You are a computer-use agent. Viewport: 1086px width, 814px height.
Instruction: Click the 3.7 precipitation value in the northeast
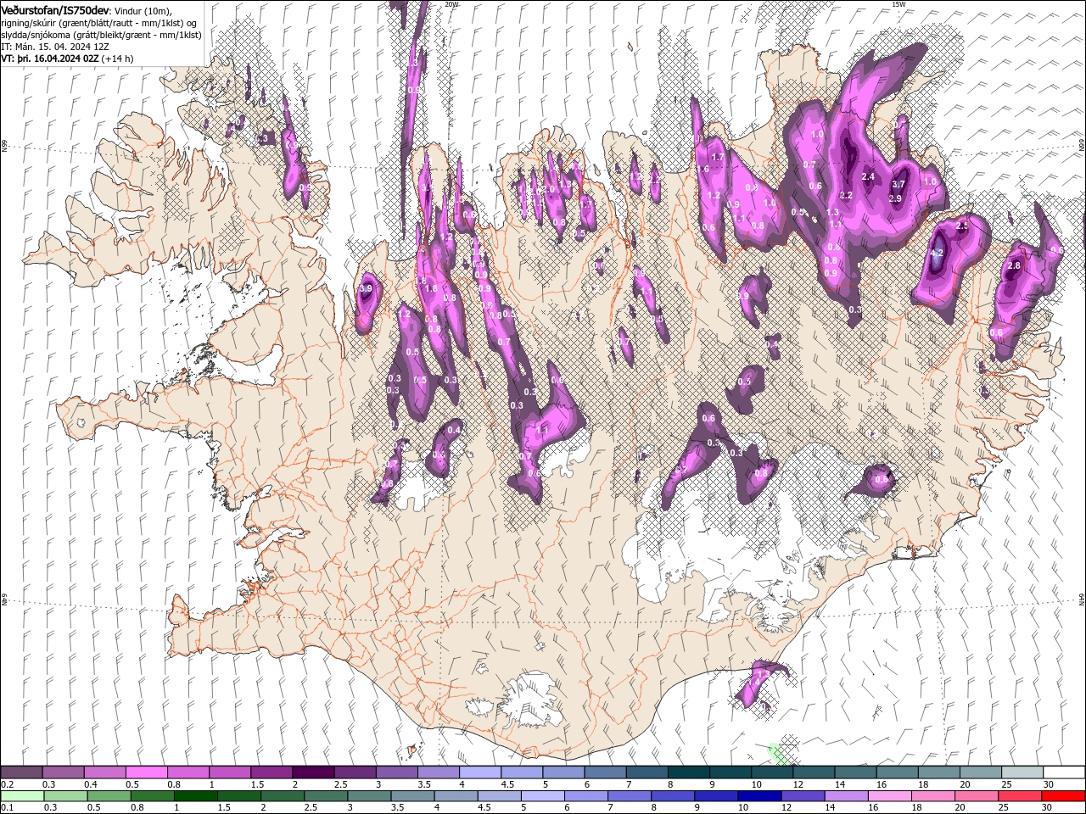[899, 184]
